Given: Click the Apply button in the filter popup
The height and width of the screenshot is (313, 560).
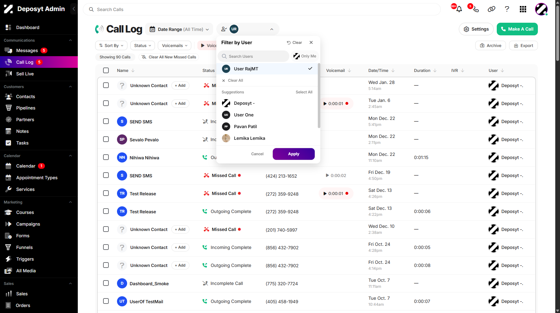Looking at the screenshot, I should click(x=293, y=154).
